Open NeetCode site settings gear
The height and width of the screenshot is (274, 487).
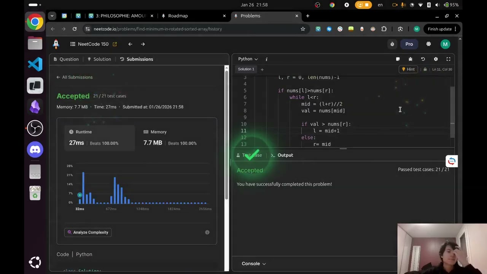pos(428,44)
